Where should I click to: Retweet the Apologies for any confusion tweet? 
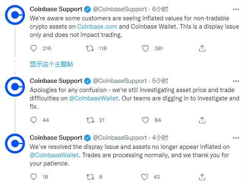(90, 120)
